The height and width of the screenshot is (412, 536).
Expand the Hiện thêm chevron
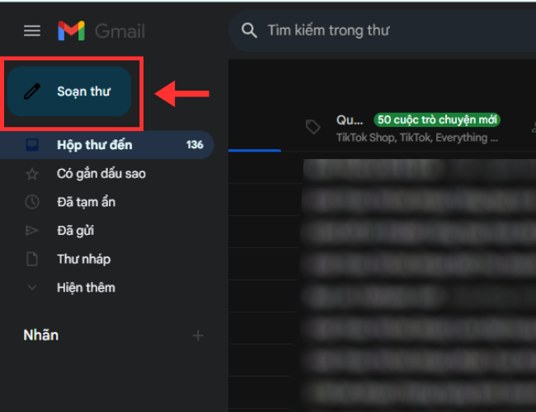[32, 288]
